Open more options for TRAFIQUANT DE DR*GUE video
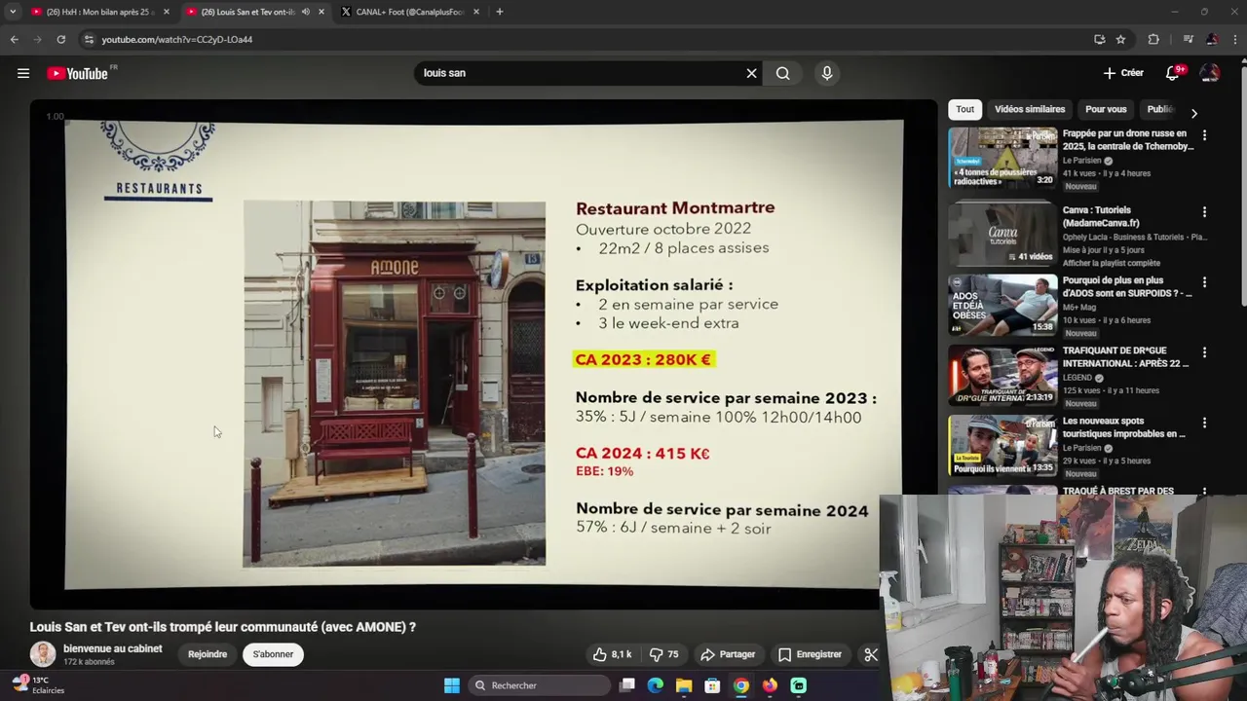The width and height of the screenshot is (1247, 701). (x=1204, y=352)
